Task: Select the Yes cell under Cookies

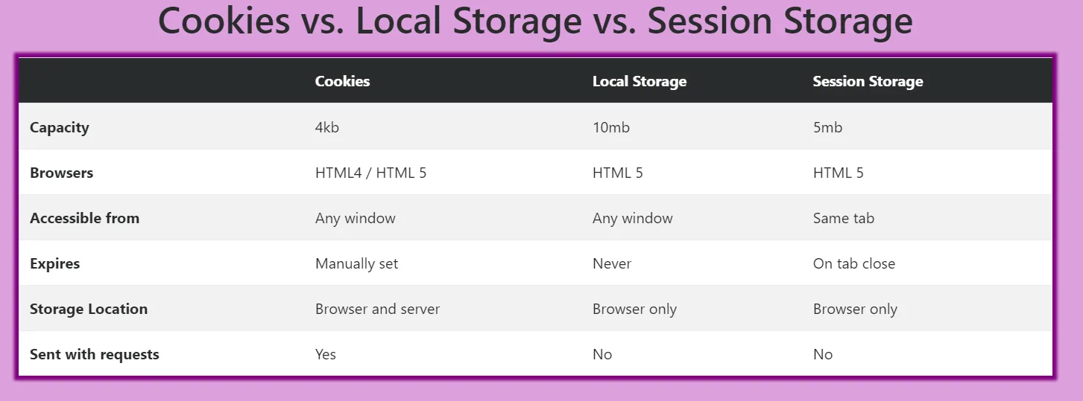Action: (x=326, y=354)
